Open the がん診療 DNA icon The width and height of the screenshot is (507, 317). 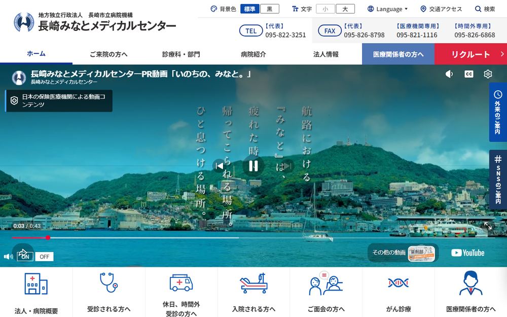point(399,283)
